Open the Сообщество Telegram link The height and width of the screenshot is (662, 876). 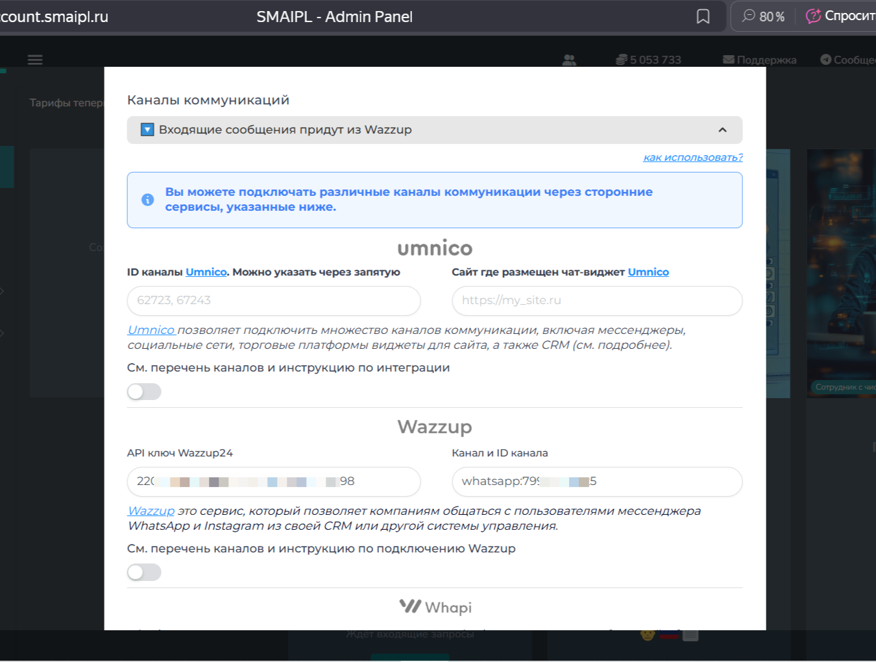[848, 60]
